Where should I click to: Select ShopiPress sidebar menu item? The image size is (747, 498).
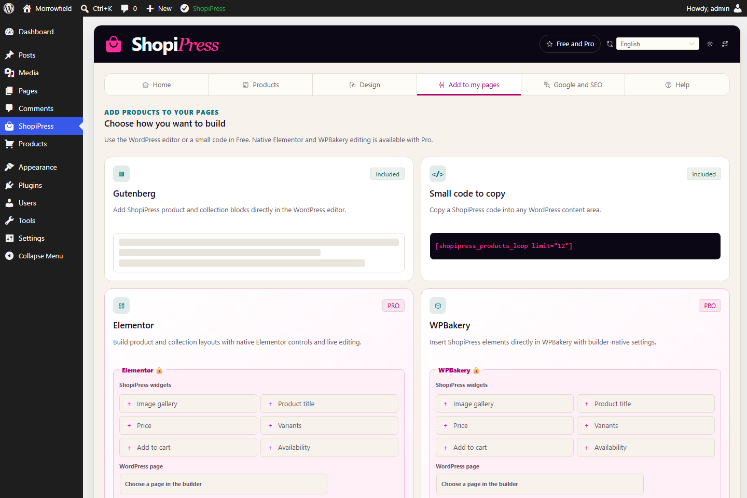(x=41, y=126)
